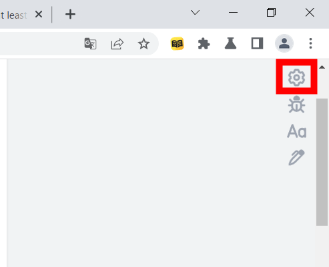Viewport: 329px width, 267px height.
Task: Click the Google Translate icon
Action: [x=90, y=43]
